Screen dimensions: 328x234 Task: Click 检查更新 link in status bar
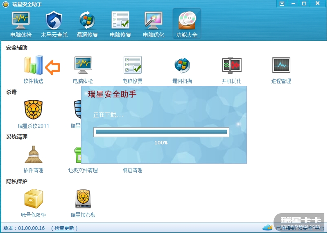[x=64, y=228]
